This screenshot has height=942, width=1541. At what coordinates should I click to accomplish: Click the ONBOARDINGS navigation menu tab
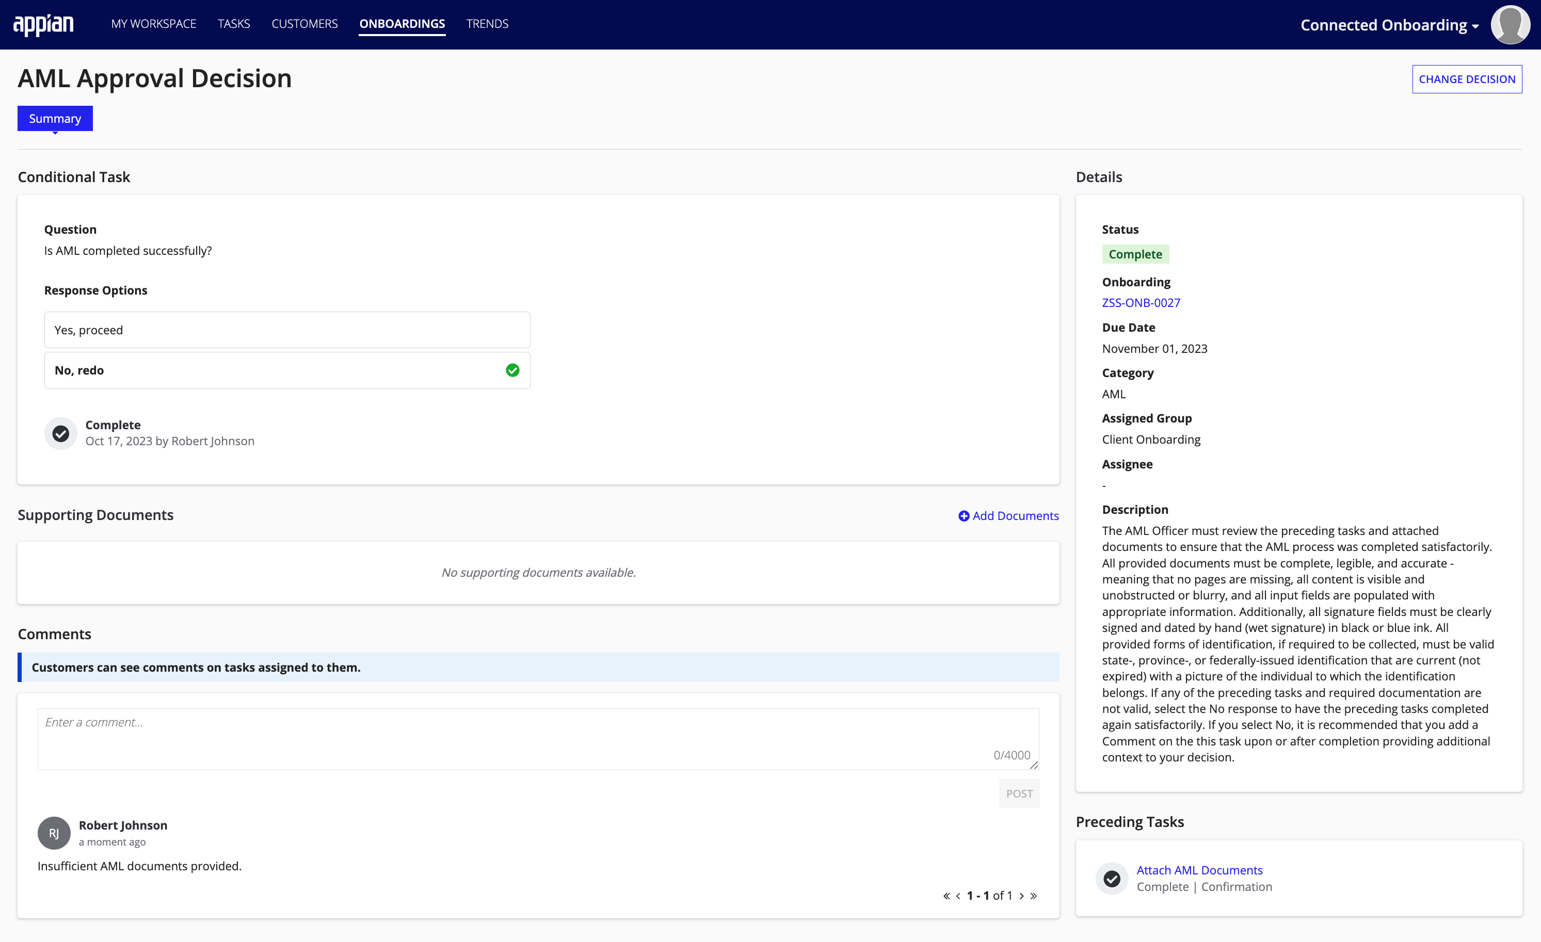[402, 24]
